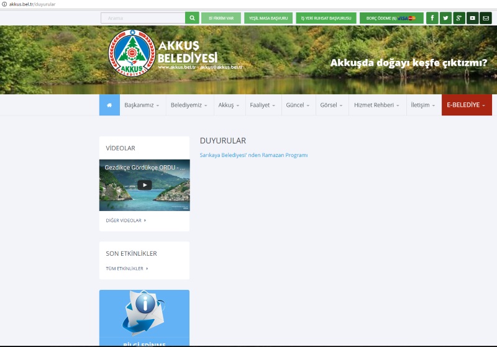This screenshot has width=497, height=347.
Task: Open the Google Plus icon
Action: point(459,18)
